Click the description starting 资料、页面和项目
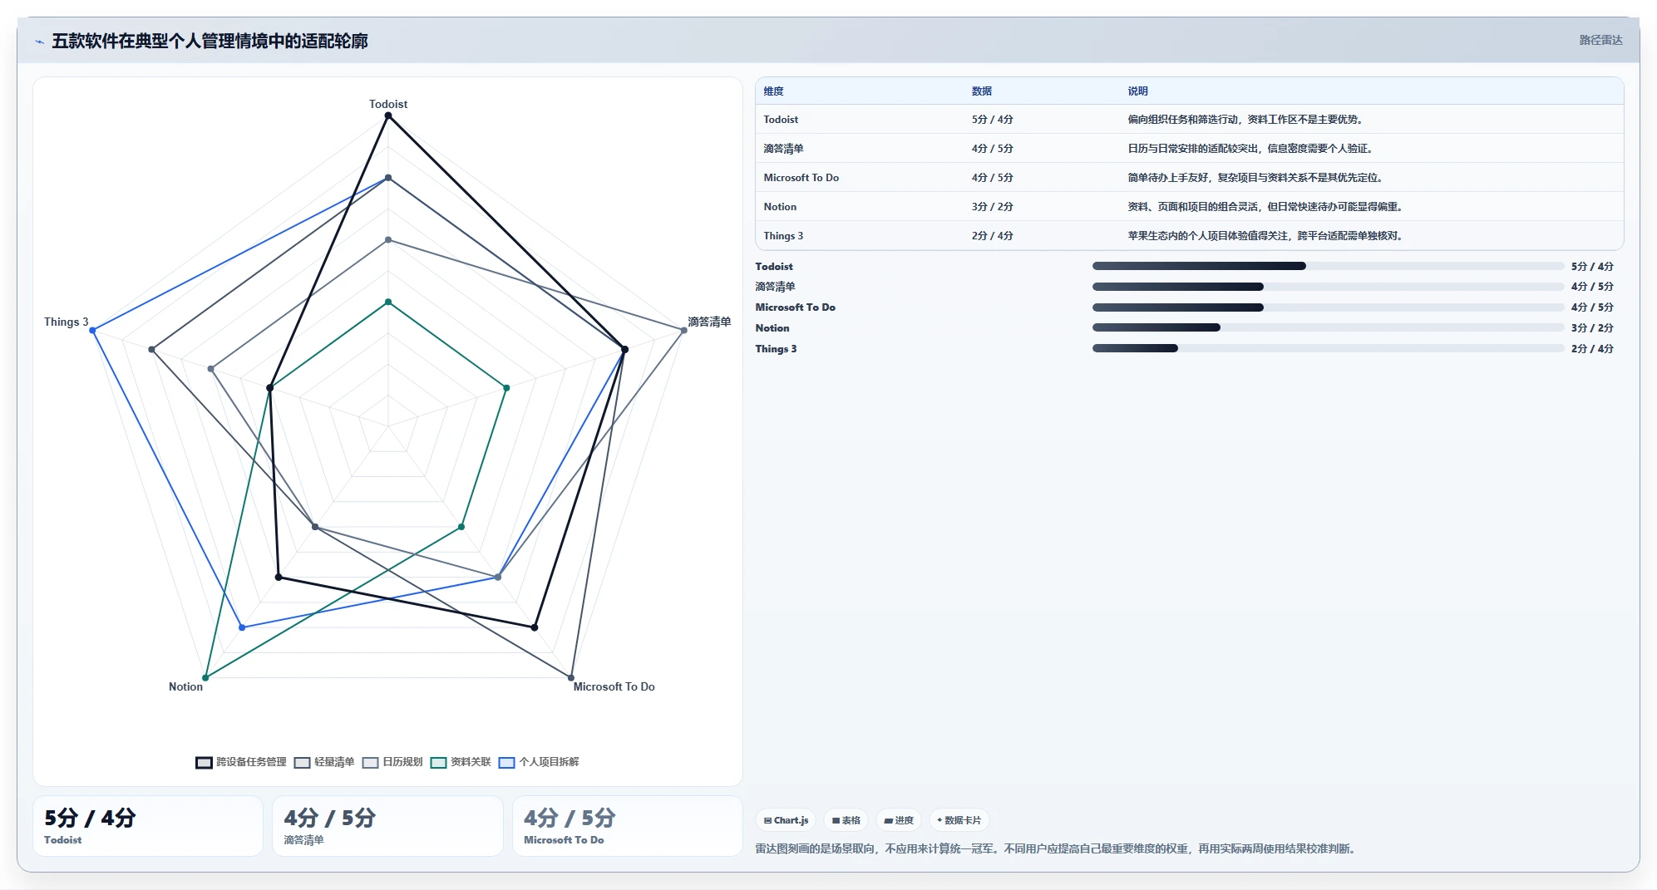 point(1266,207)
